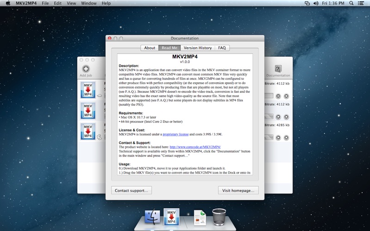Click the Add Job plus icon
The width and height of the screenshot is (370, 231).
point(86,69)
